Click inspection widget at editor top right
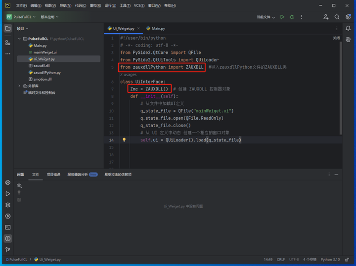Viewport: 356px width, 266px height. coord(336,38)
